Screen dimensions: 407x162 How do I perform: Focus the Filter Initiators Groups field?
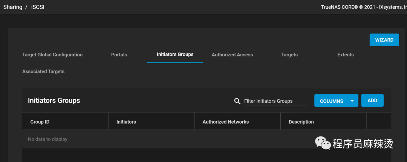click(x=275, y=101)
